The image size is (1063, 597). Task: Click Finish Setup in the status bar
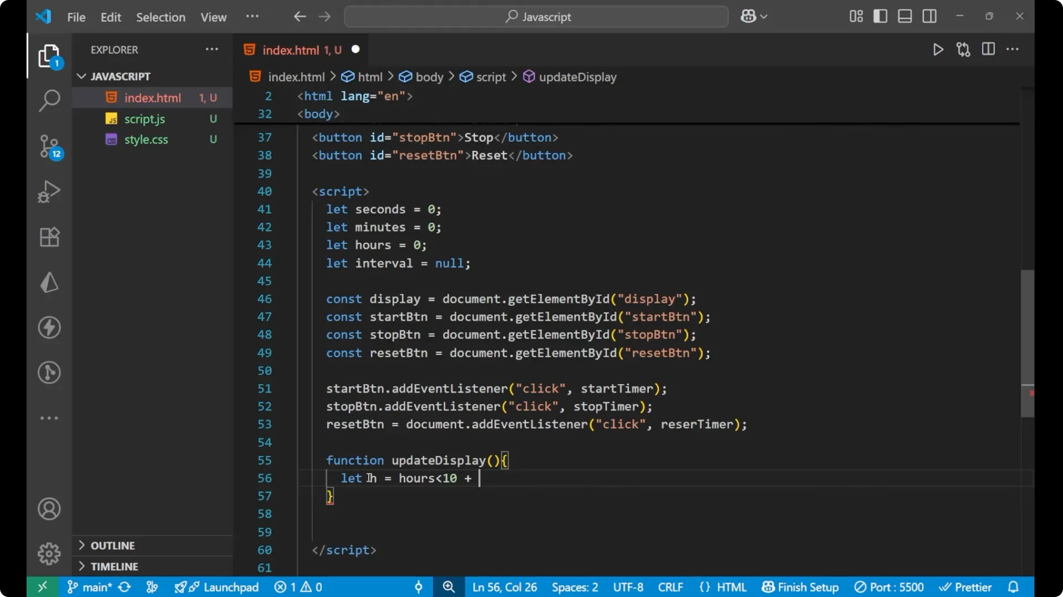coord(799,587)
